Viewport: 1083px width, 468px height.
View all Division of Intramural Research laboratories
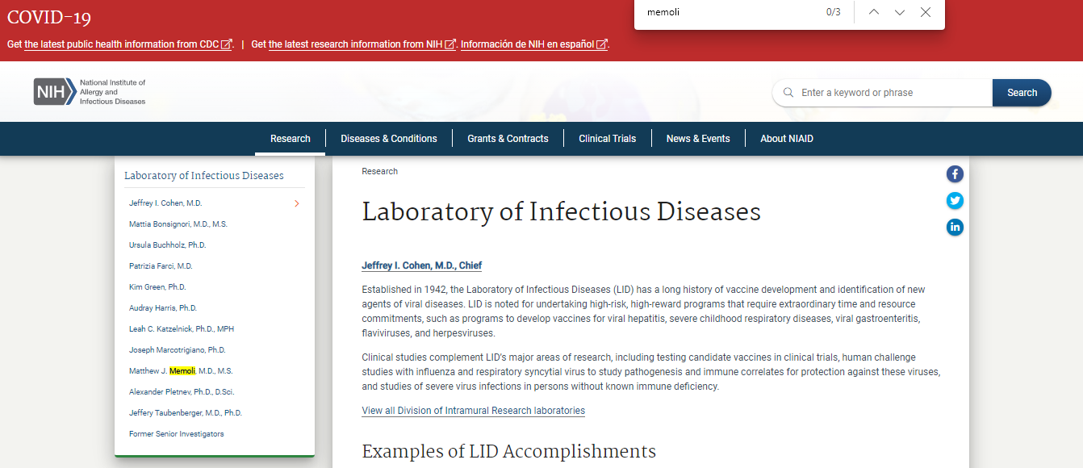(473, 411)
